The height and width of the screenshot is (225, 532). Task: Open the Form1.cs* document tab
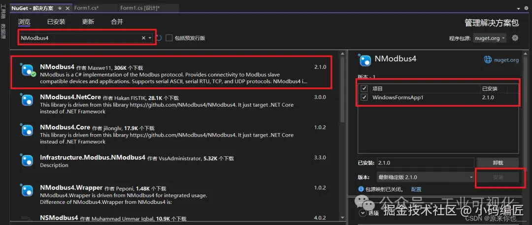[x=86, y=8]
